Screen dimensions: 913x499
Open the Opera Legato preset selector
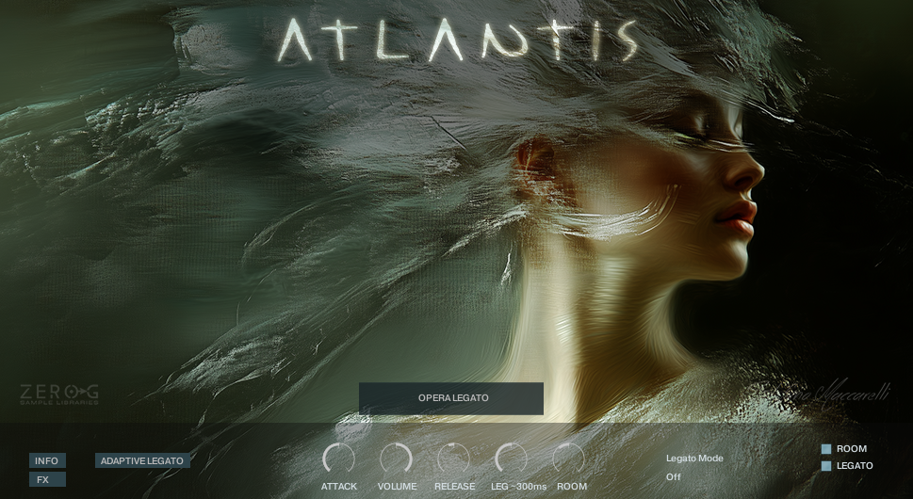(451, 398)
